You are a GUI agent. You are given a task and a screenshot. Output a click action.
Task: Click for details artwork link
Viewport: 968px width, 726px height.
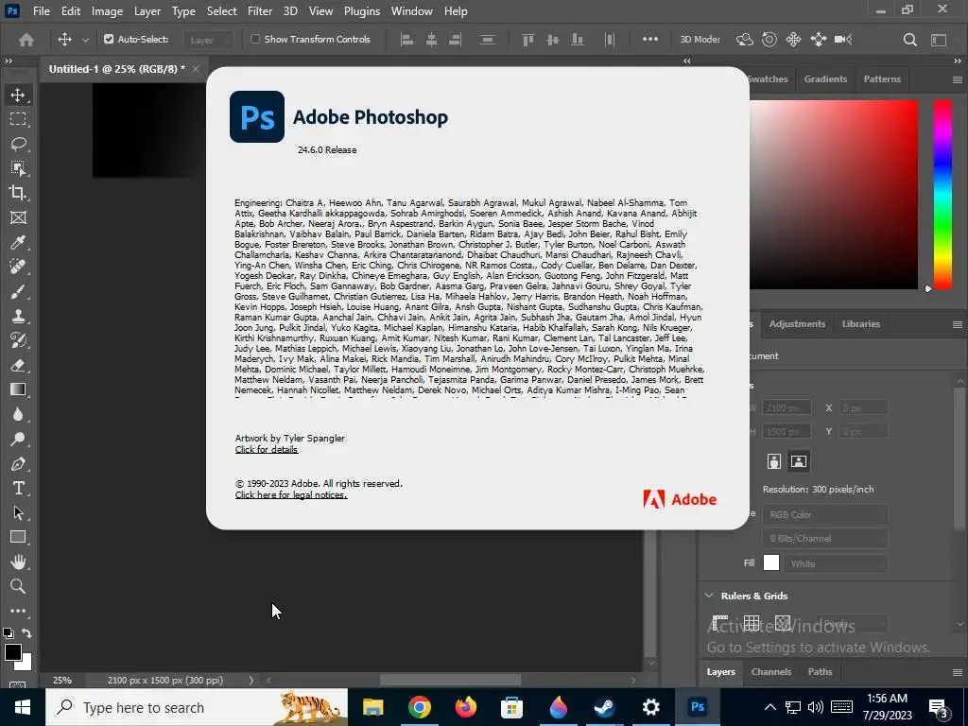[266, 449]
